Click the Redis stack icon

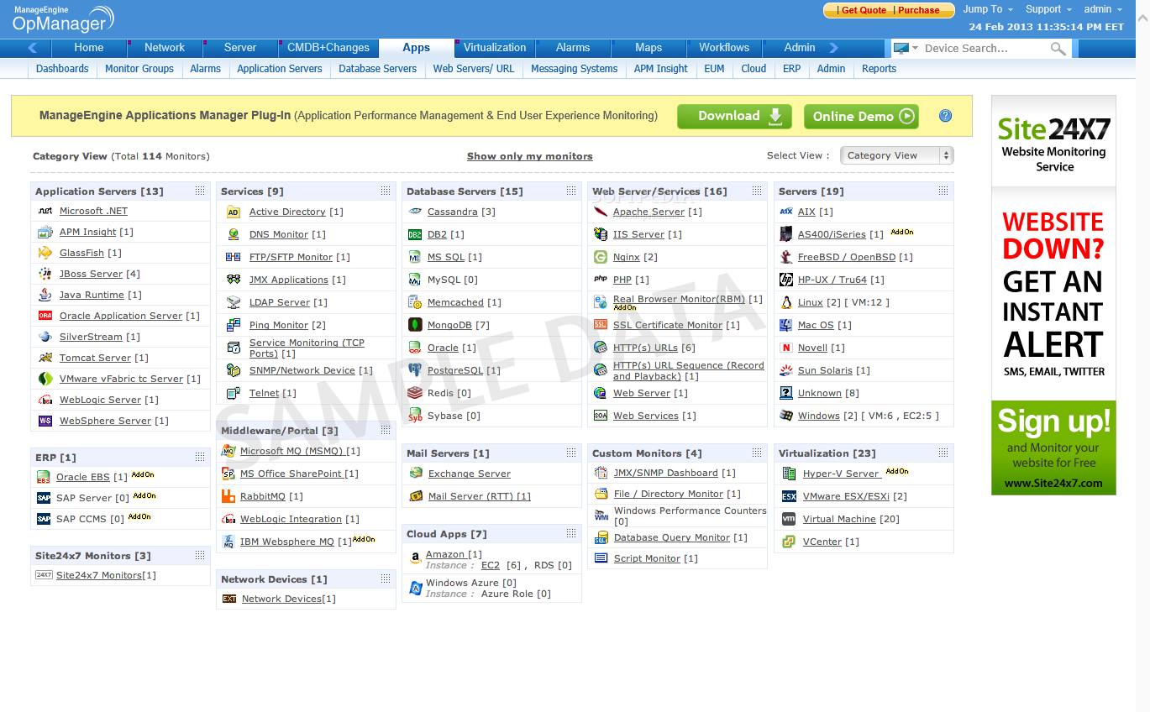coord(415,393)
